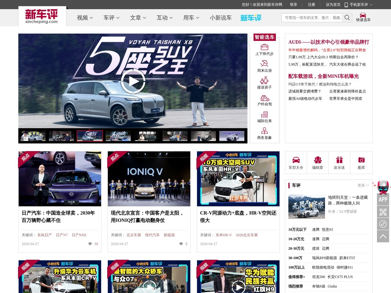Select the 上下班代步 briefcase icon

coord(265,47)
